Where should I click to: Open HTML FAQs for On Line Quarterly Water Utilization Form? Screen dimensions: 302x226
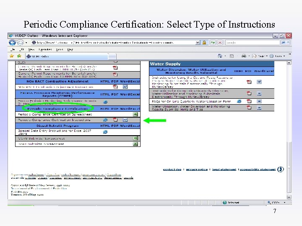pos(239,101)
